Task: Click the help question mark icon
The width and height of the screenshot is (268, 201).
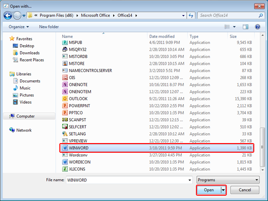Action: (x=257, y=27)
